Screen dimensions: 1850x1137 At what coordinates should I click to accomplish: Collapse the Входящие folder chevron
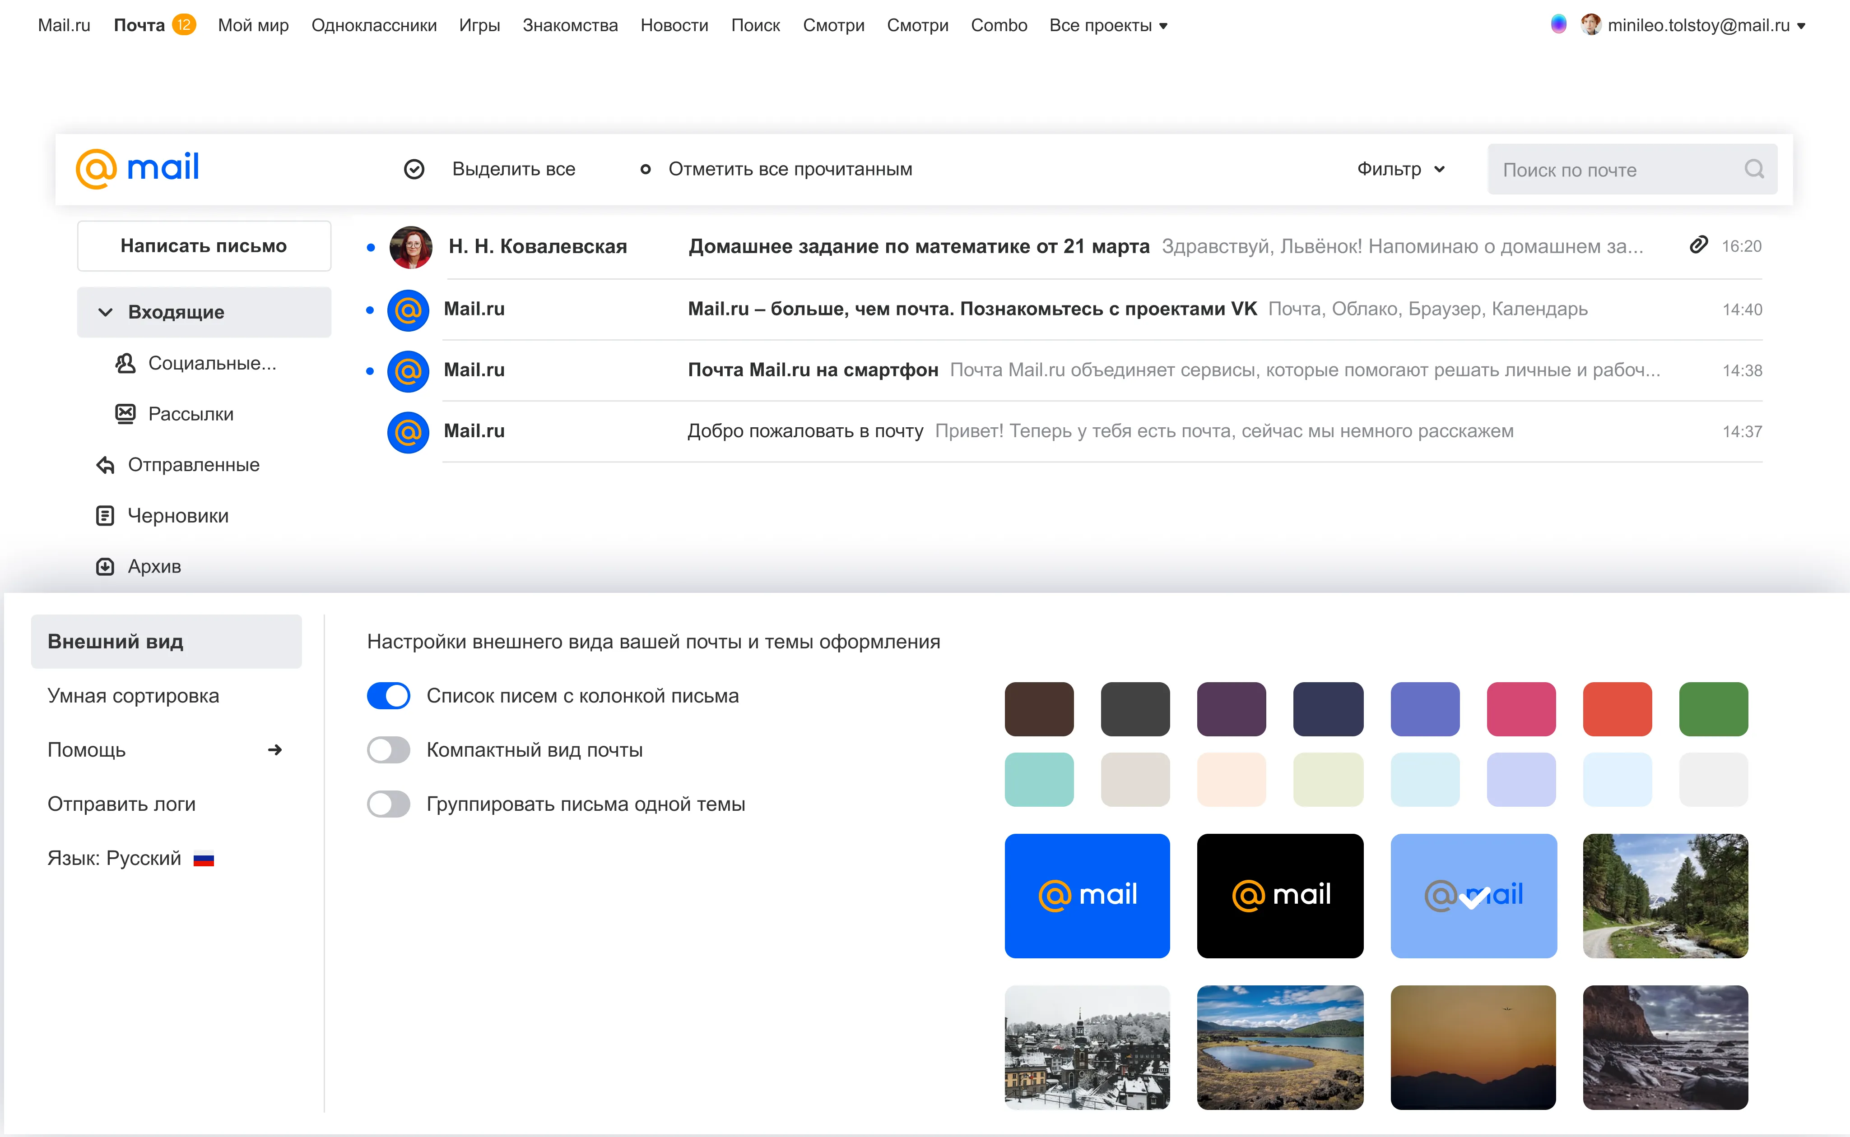coord(105,312)
